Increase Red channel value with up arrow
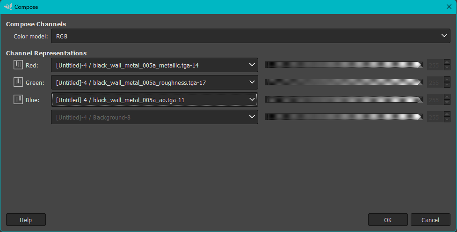Screen dimensions: 457x232 [x=447, y=62]
